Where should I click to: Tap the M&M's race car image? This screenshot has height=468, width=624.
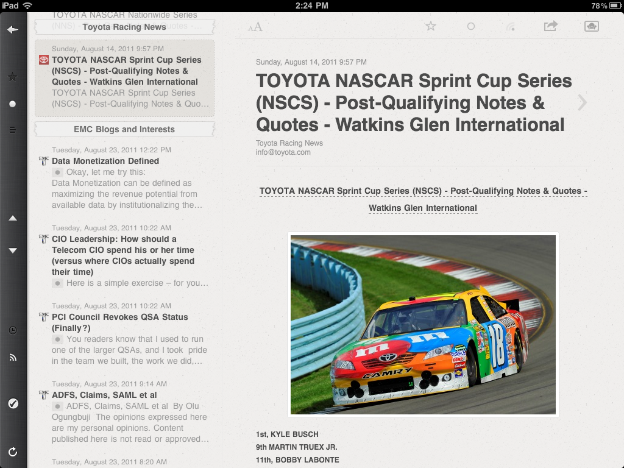(x=423, y=325)
